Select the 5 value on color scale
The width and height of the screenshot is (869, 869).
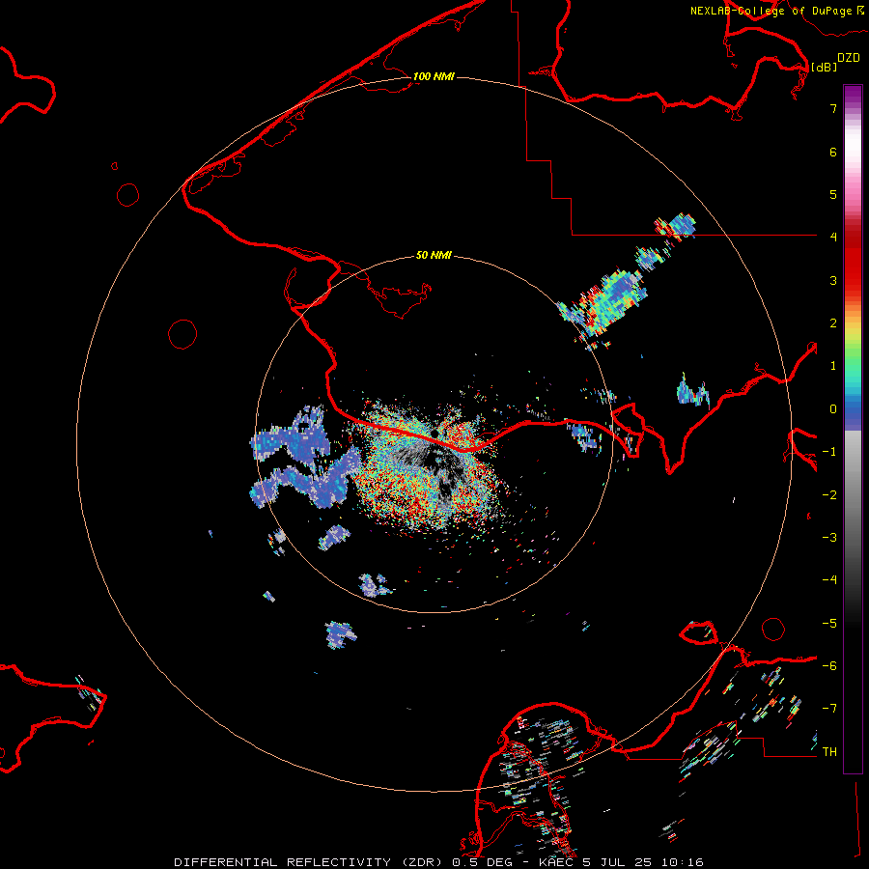pos(833,194)
